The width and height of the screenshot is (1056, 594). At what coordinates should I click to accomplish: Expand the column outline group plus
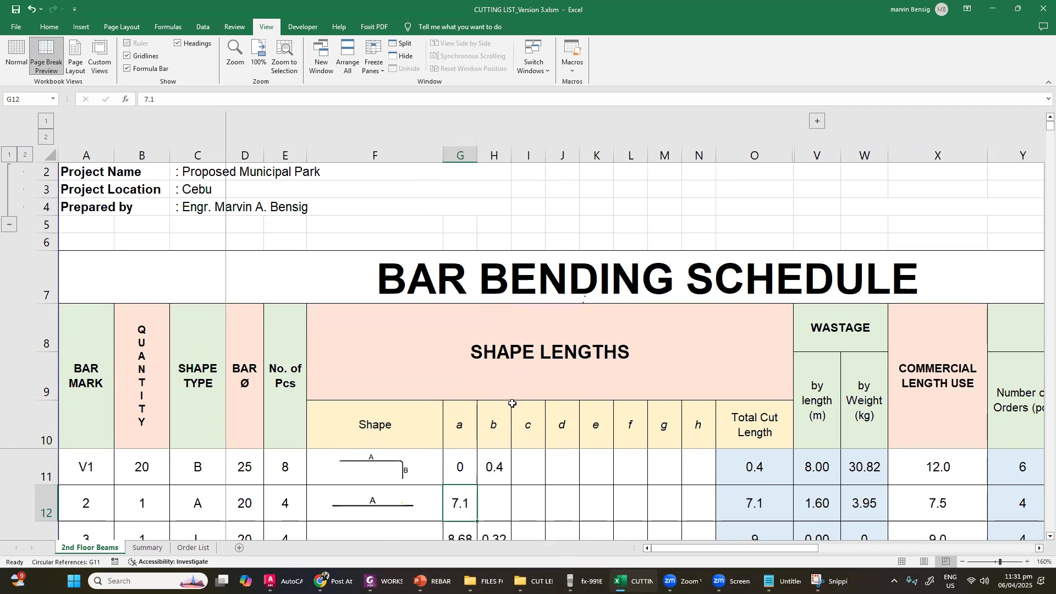click(817, 121)
